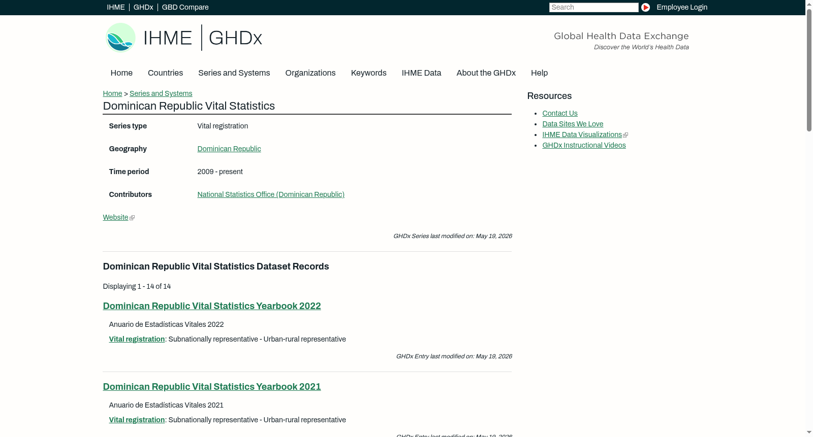
Task: Open the Home menu item
Action: click(121, 73)
